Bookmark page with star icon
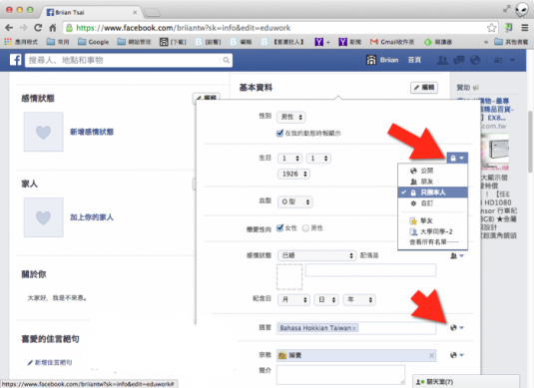 tap(491, 28)
